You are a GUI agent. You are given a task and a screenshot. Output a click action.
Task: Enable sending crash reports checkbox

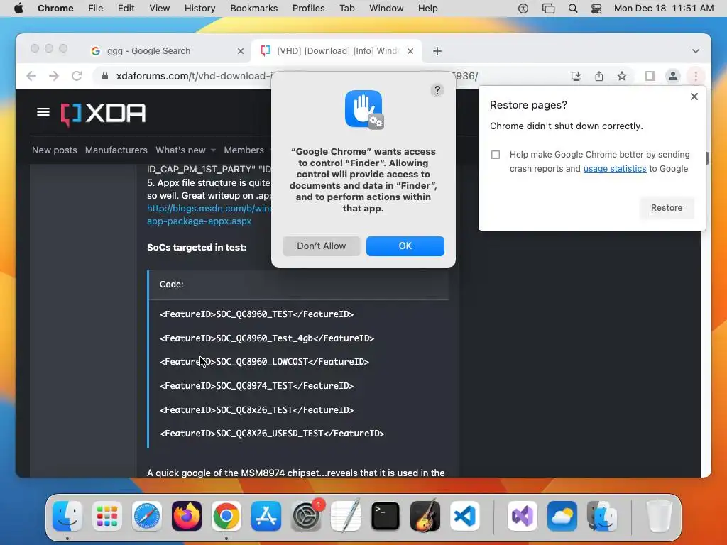coord(495,155)
